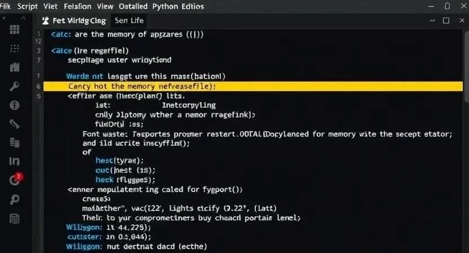
Task: Maximize the editor panel using square button
Action: coord(445,20)
